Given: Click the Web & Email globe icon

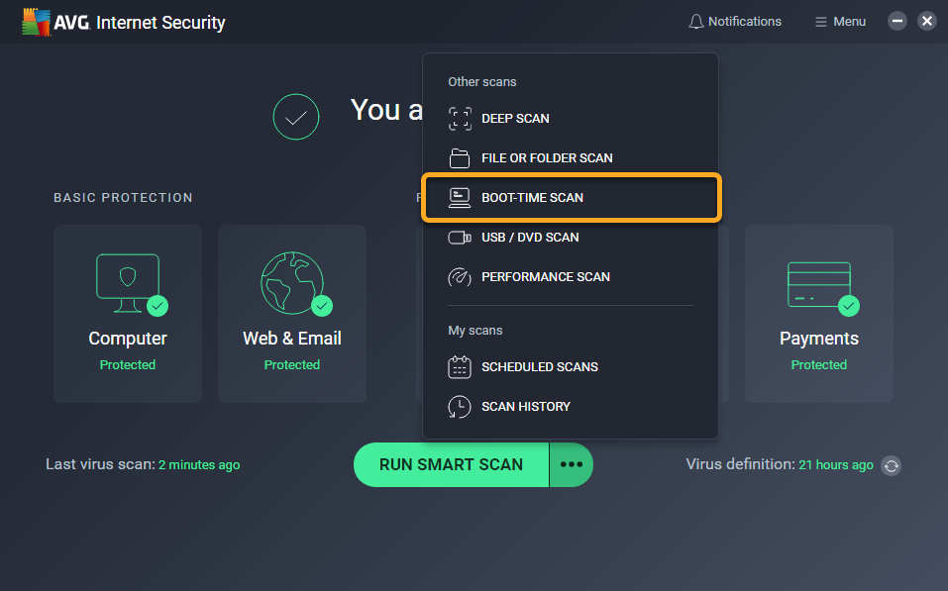Looking at the screenshot, I should 291,285.
